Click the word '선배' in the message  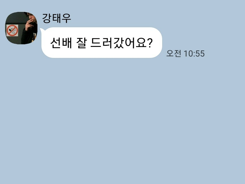[61, 43]
